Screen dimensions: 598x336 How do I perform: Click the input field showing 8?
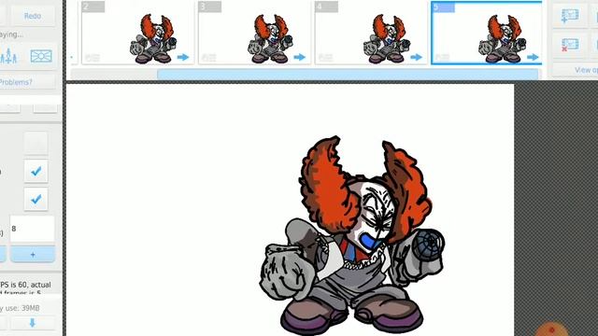pos(32,229)
